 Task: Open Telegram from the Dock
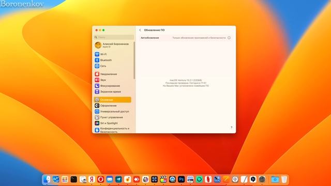[x=118, y=179]
